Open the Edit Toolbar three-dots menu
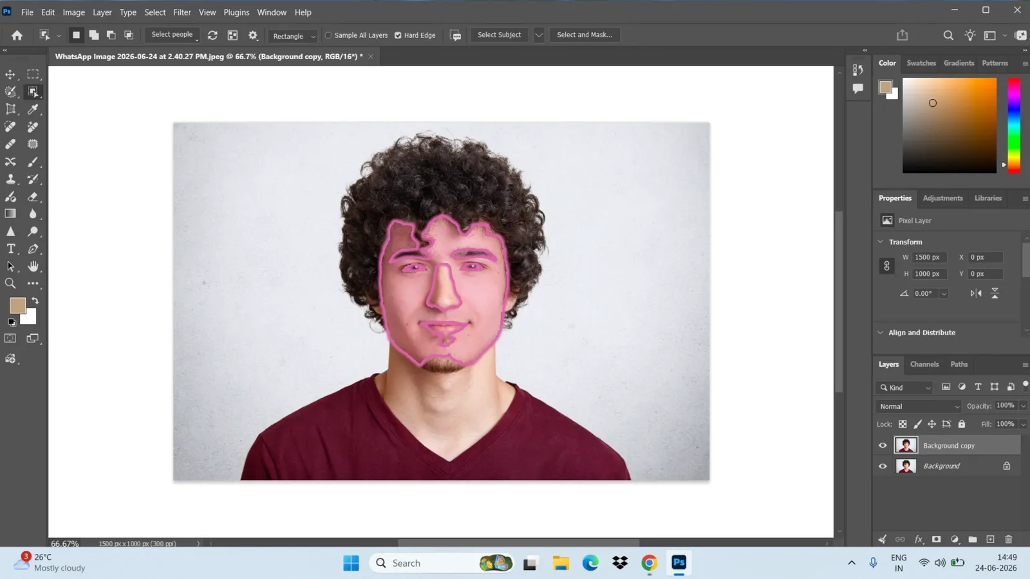 (33, 284)
